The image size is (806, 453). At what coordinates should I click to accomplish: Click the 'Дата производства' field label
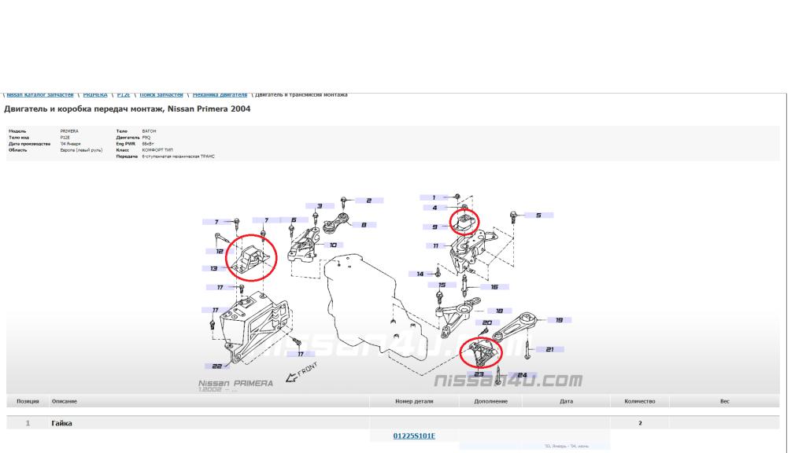[30, 144]
